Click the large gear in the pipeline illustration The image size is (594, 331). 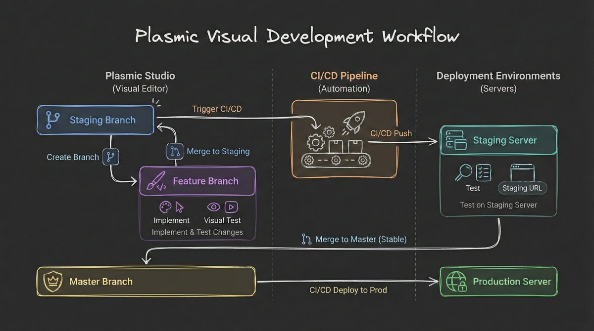315,143
